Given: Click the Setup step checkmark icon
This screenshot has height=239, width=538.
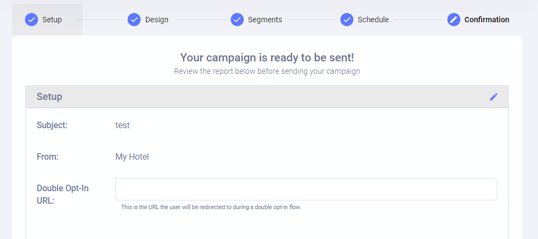Looking at the screenshot, I should [x=31, y=20].
